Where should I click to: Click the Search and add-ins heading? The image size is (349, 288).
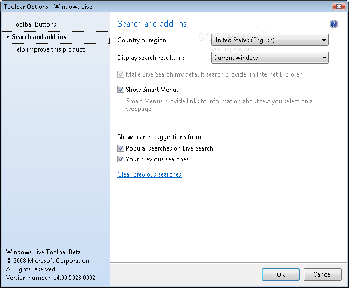[152, 24]
